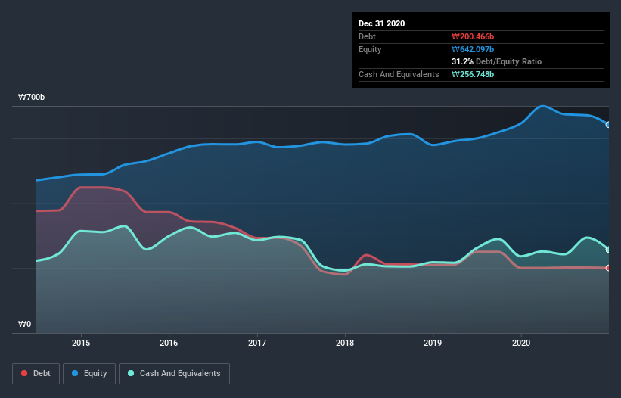Click the Dec 31 2020 tooltip date

(381, 23)
